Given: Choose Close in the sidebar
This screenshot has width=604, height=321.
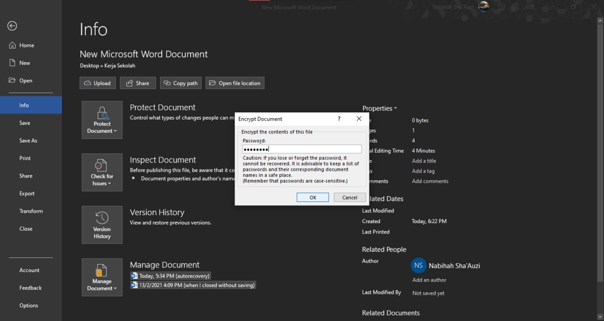Looking at the screenshot, I should tap(31, 229).
